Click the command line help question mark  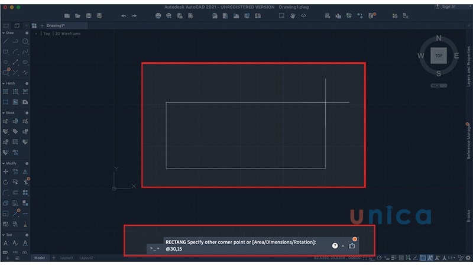335,246
